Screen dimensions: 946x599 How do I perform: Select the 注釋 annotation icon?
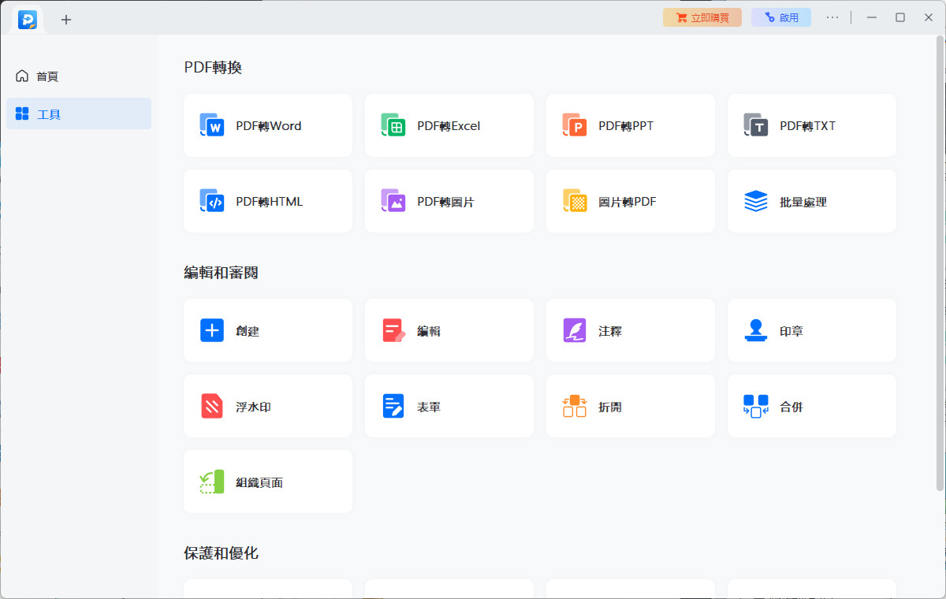pyautogui.click(x=575, y=330)
